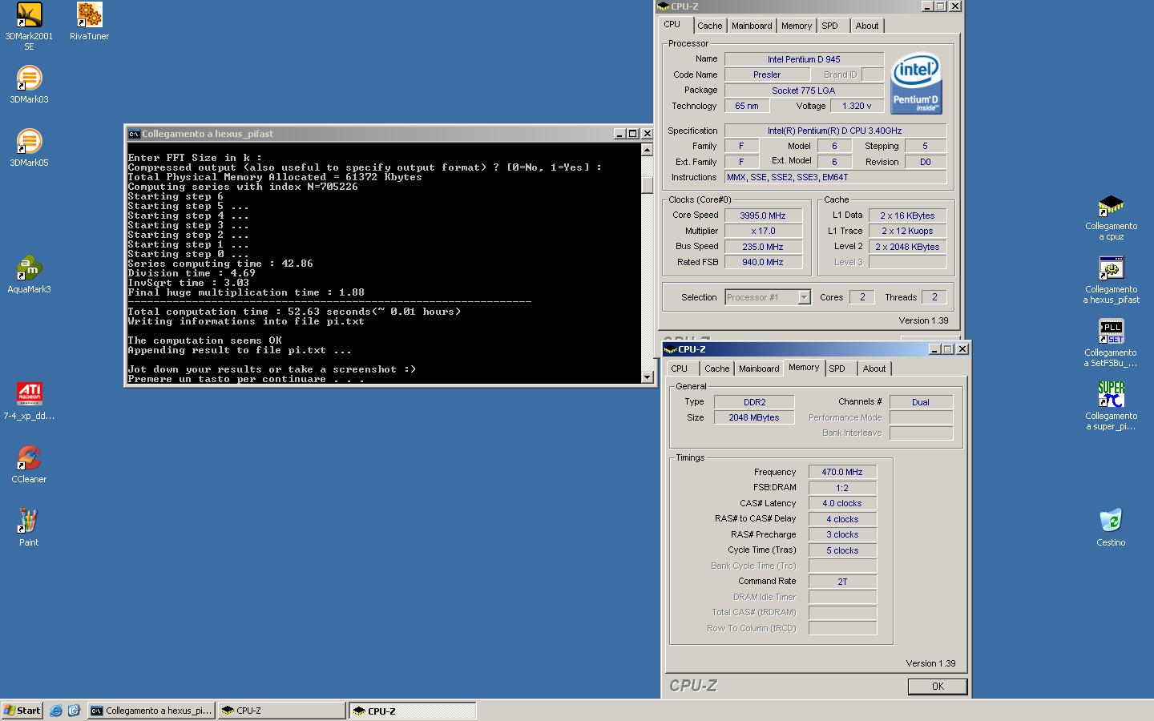This screenshot has width=1154, height=721.
Task: Click the Cycle Time (Tras) 5 clocks value
Action: click(842, 550)
